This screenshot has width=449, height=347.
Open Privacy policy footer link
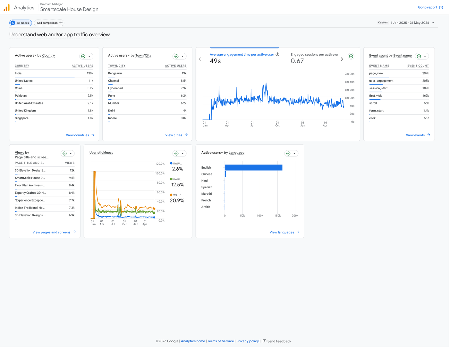click(x=248, y=341)
